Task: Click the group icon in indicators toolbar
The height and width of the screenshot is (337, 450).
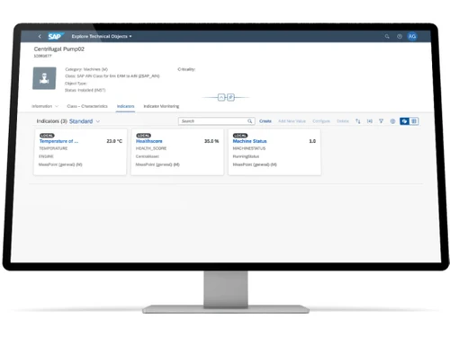Action: tap(370, 121)
